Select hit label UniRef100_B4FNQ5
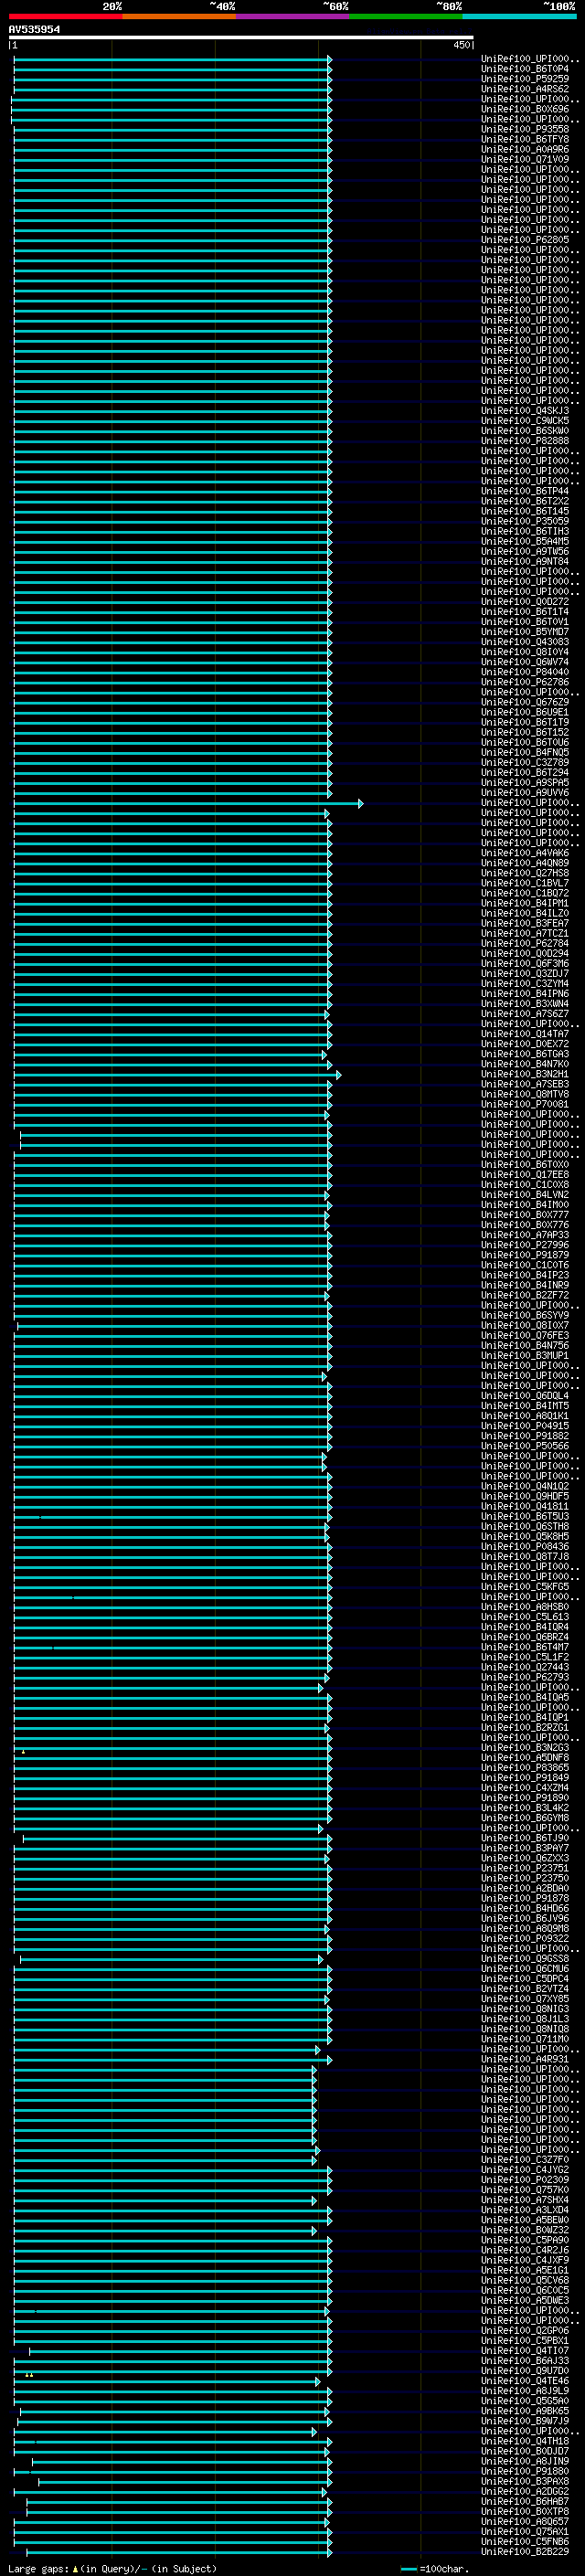 pyautogui.click(x=525, y=752)
